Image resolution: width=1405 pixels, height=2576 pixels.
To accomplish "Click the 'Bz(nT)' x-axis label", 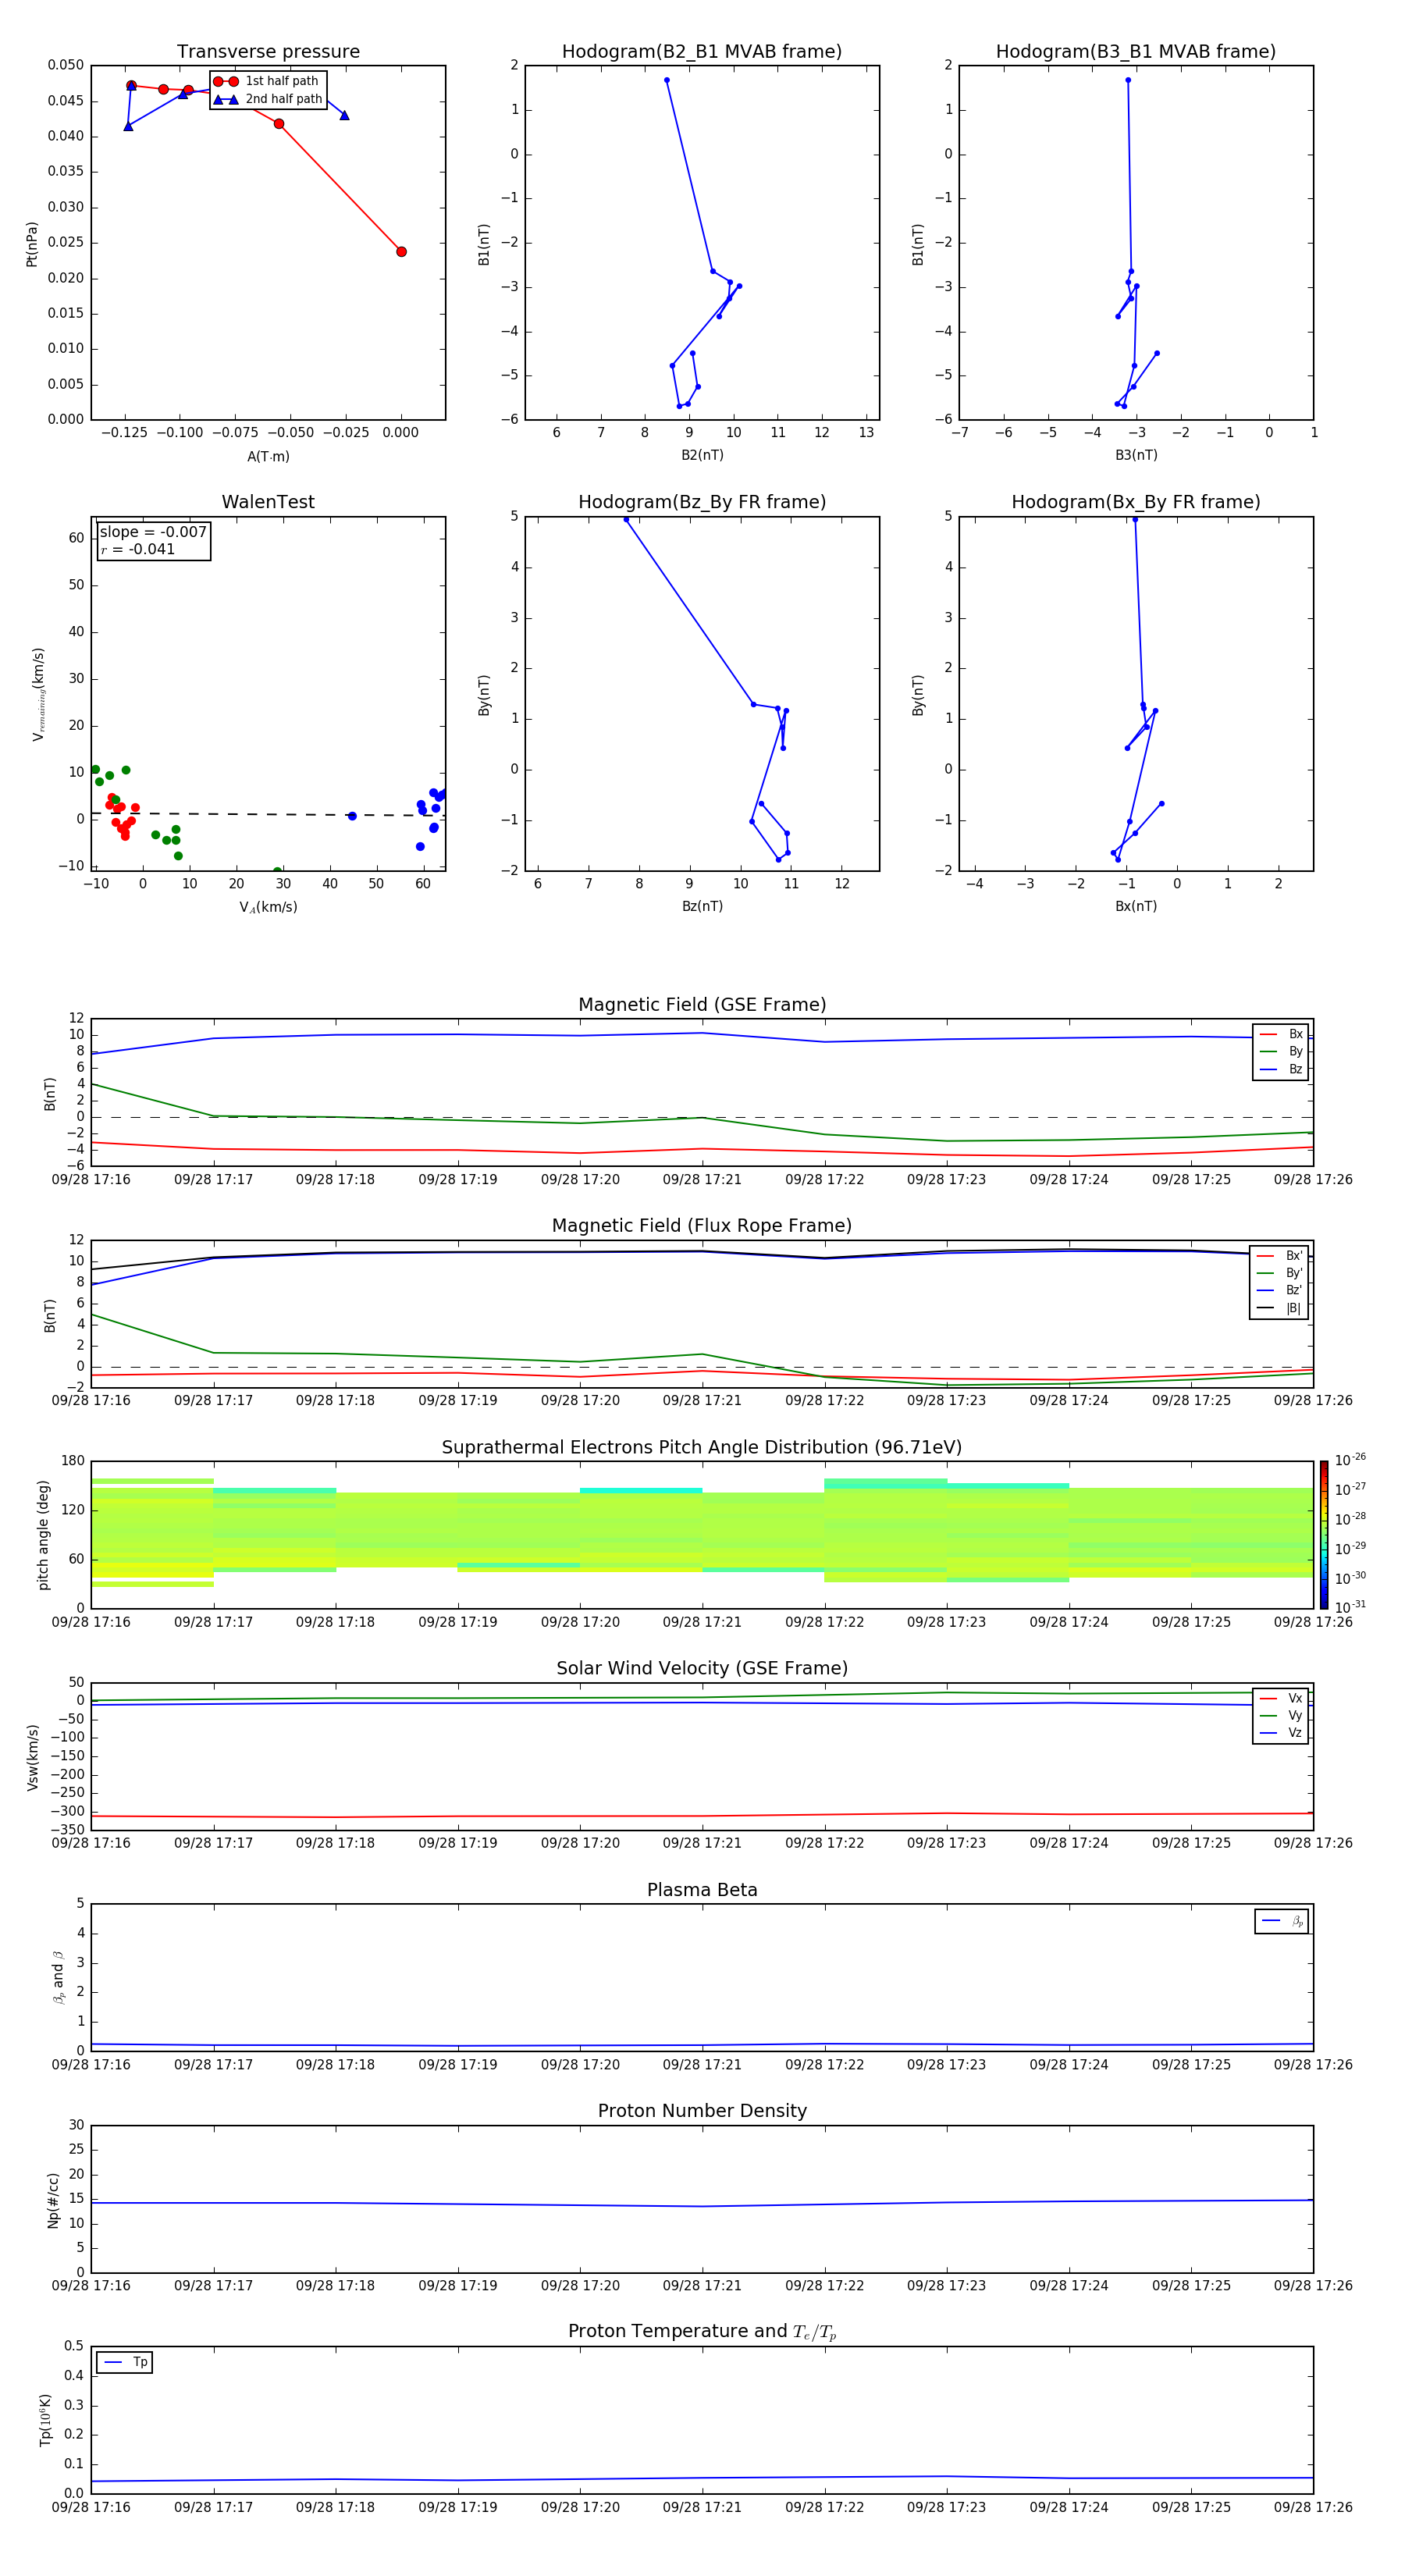I will tap(702, 906).
